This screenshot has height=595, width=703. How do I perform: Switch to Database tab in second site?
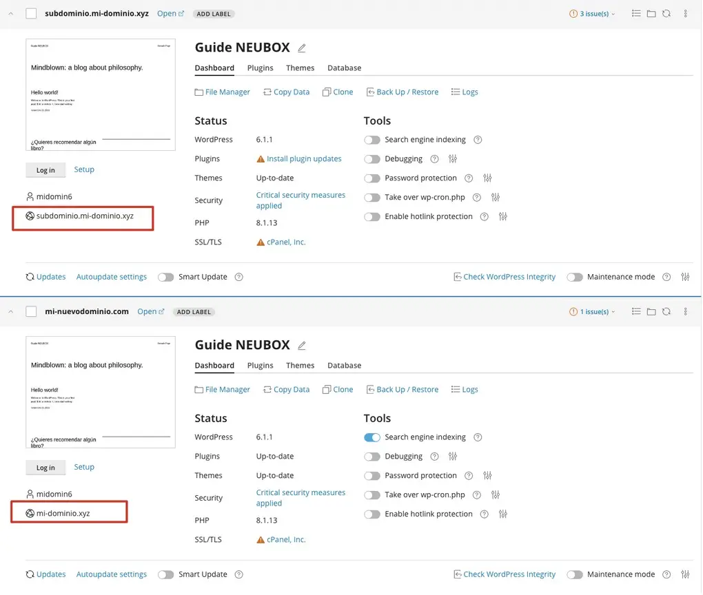point(344,365)
